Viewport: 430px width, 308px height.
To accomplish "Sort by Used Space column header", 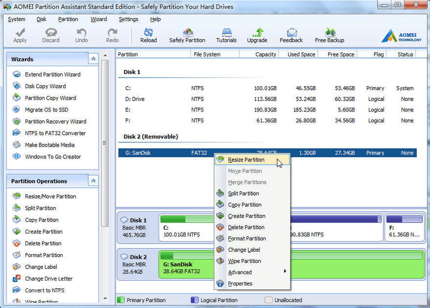I will (299, 54).
